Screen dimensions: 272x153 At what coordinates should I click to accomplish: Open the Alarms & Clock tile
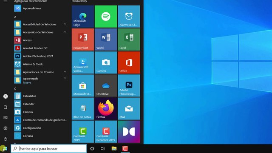pyautogui.click(x=129, y=17)
